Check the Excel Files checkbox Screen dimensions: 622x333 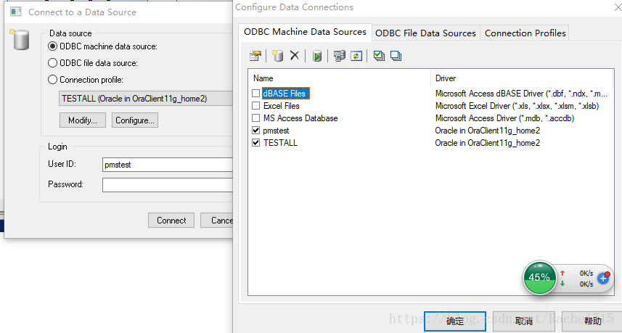point(256,106)
